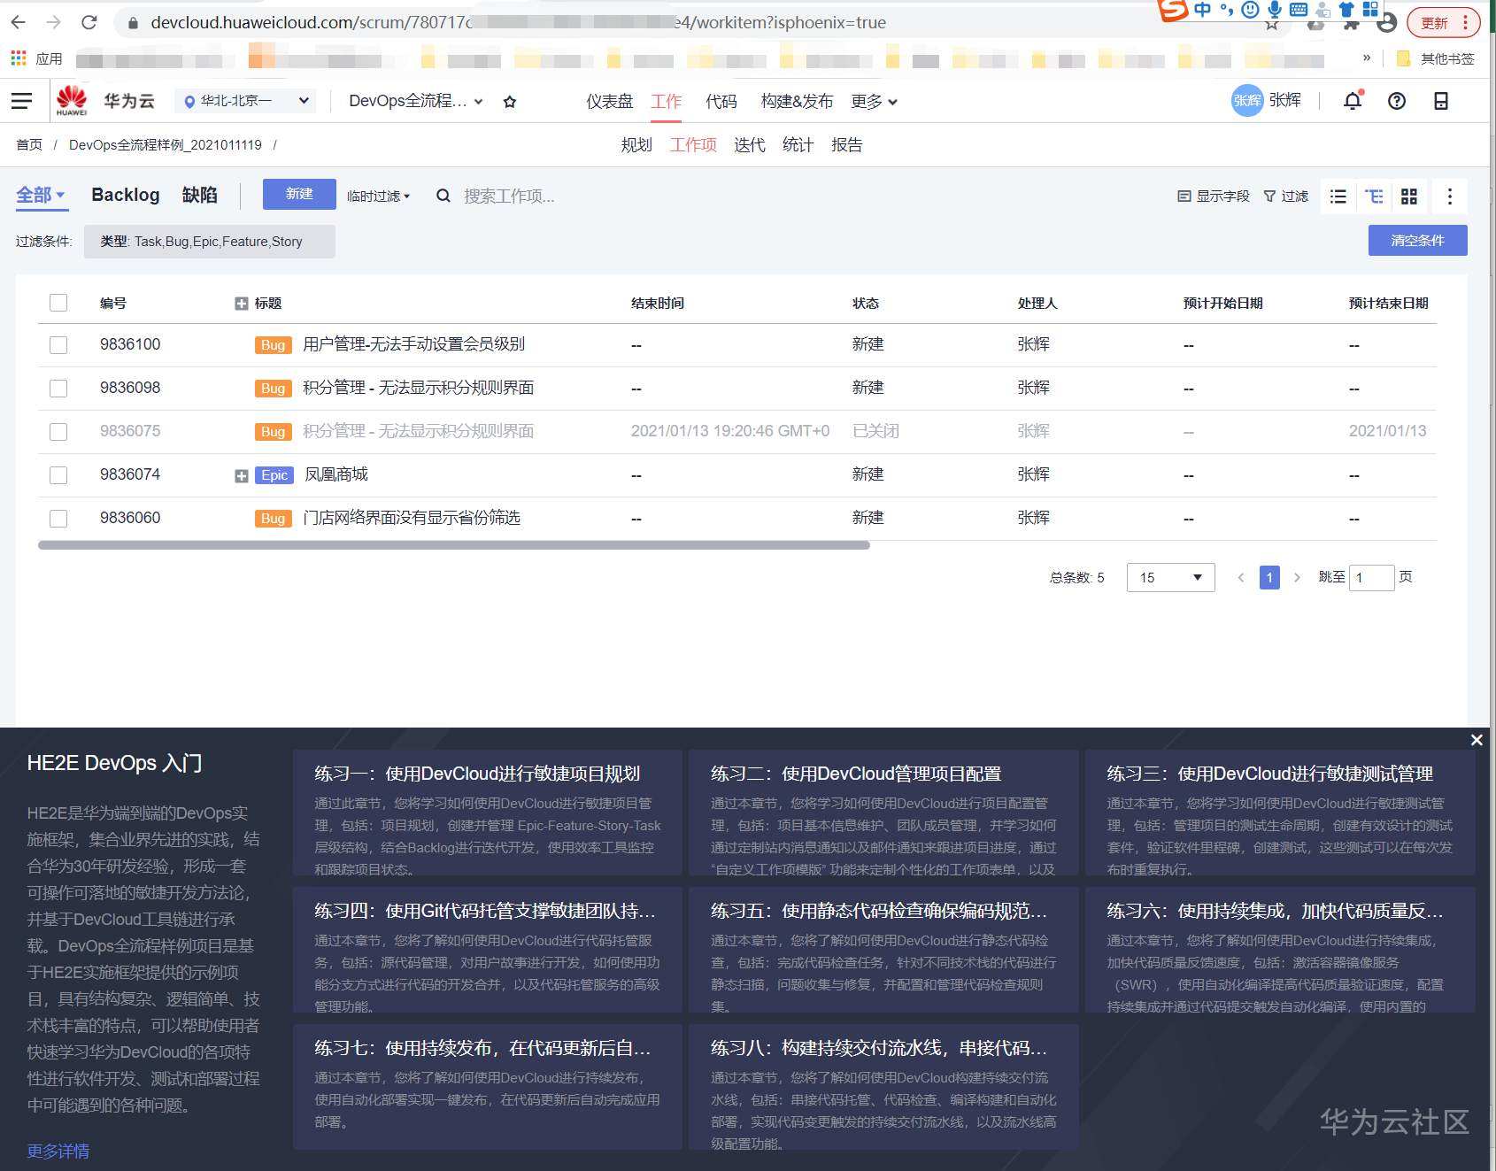Screen dimensions: 1496x1171
Task: Check the box for work item 9836075
Action: (x=58, y=432)
